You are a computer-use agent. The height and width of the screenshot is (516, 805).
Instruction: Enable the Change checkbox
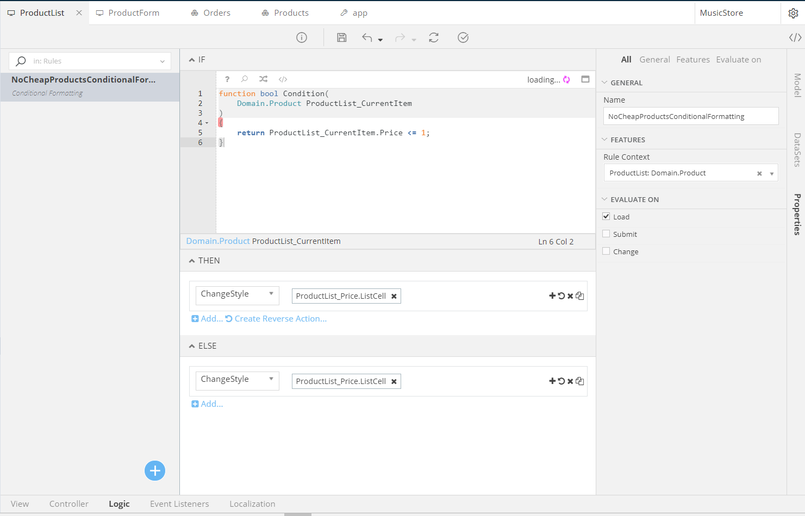click(x=606, y=251)
